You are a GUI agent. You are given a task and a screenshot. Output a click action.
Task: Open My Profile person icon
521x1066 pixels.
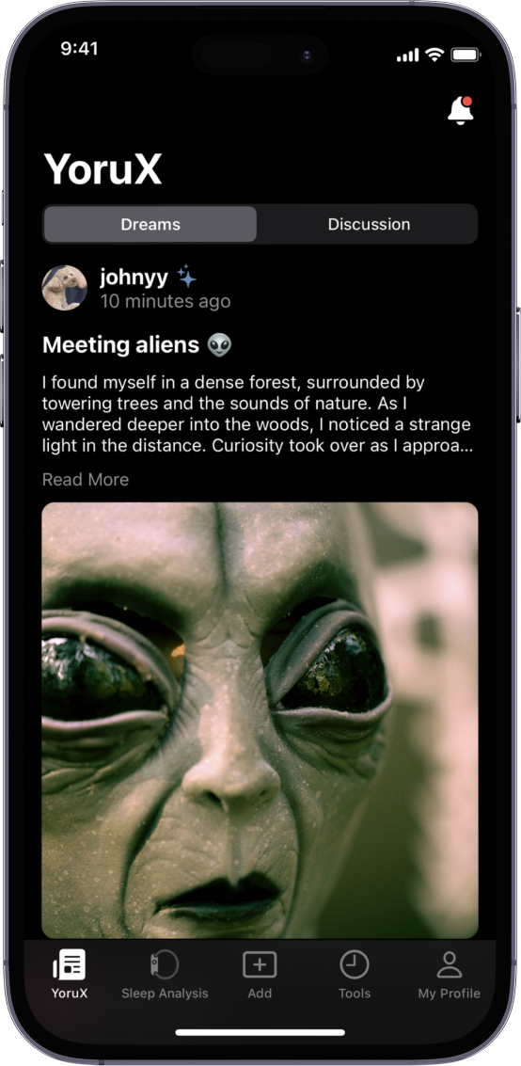coord(449,964)
